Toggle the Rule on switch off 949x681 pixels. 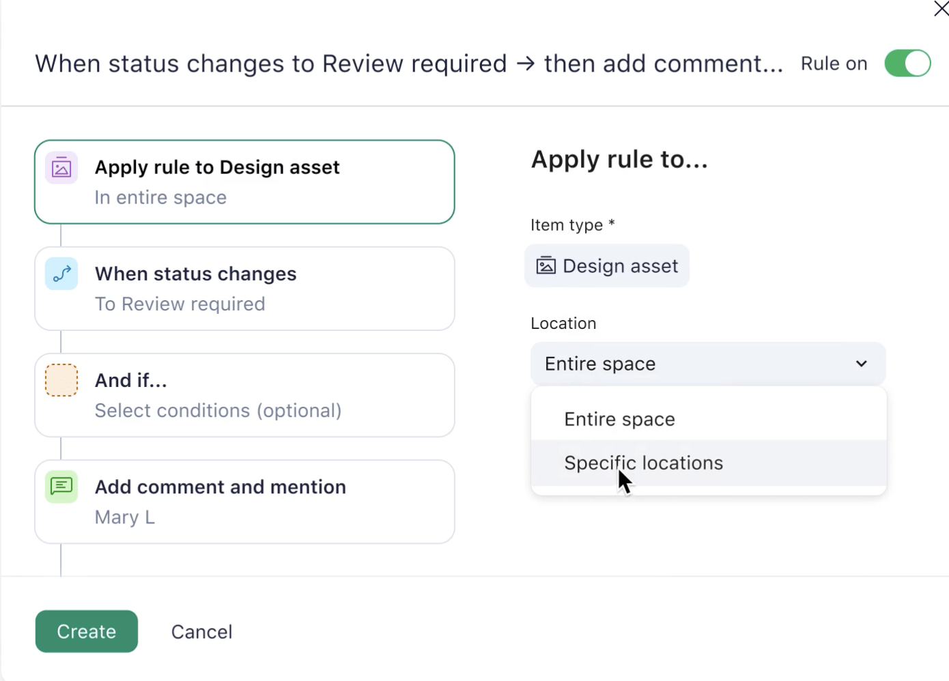click(x=907, y=63)
